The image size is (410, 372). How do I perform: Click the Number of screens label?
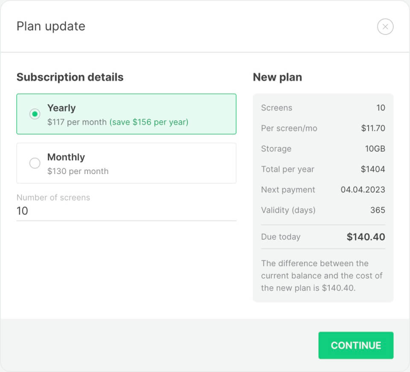pos(53,198)
